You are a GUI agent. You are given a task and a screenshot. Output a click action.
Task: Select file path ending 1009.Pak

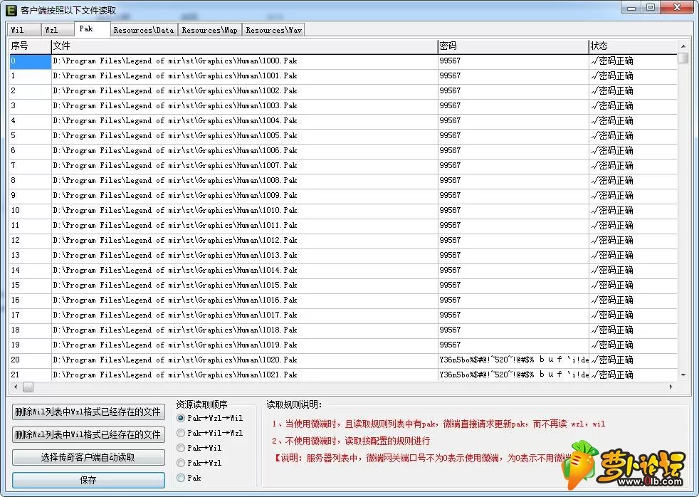(244, 195)
